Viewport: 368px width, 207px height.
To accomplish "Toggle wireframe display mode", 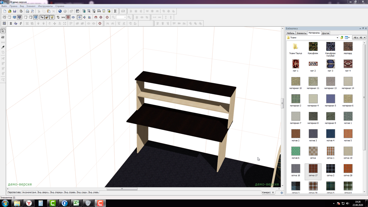I will coord(4,17).
